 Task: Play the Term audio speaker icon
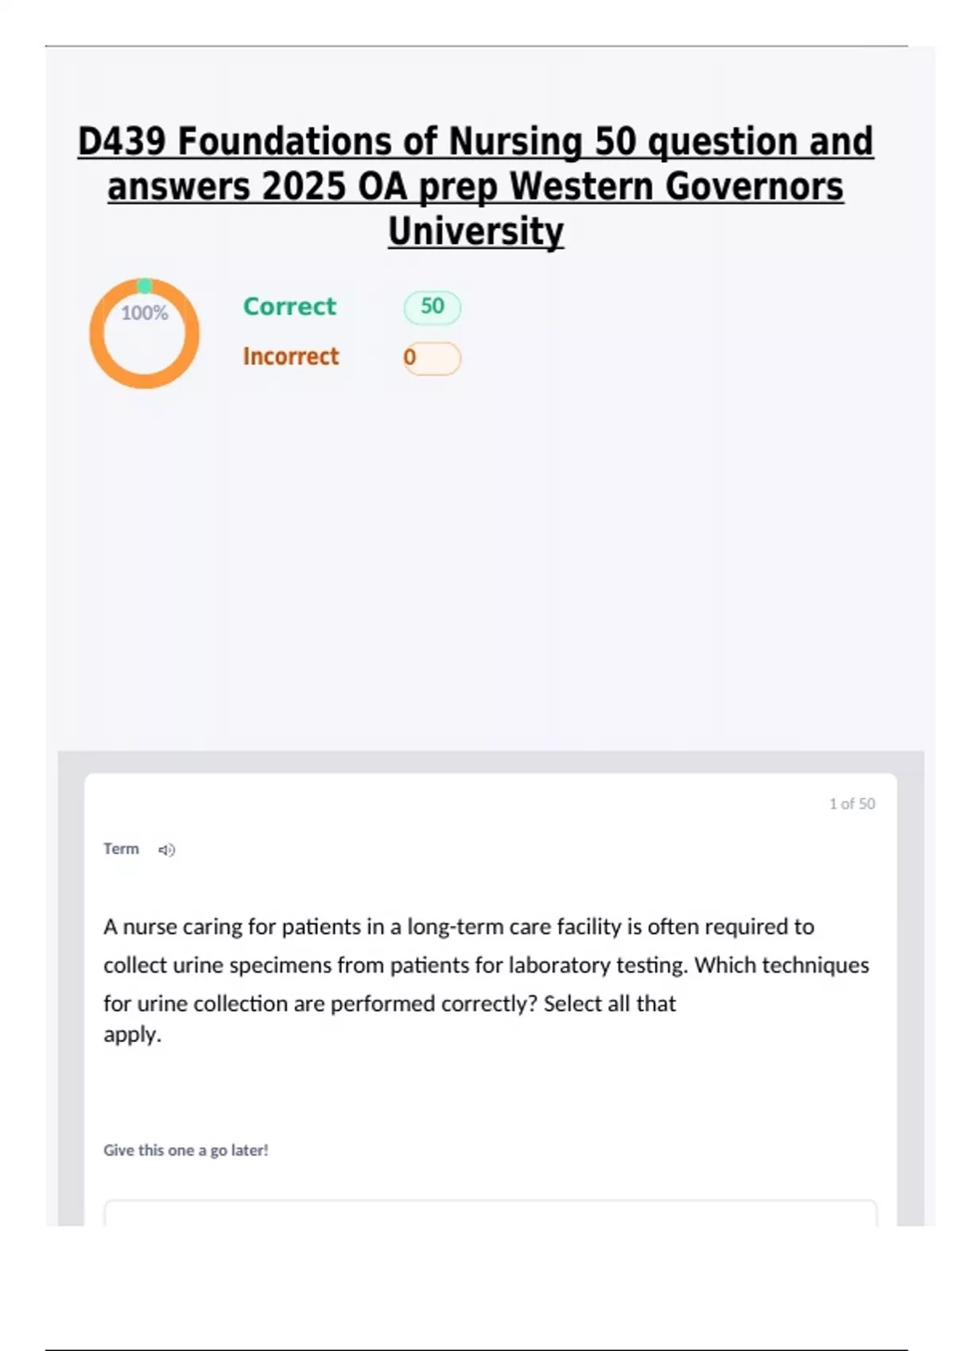point(166,850)
